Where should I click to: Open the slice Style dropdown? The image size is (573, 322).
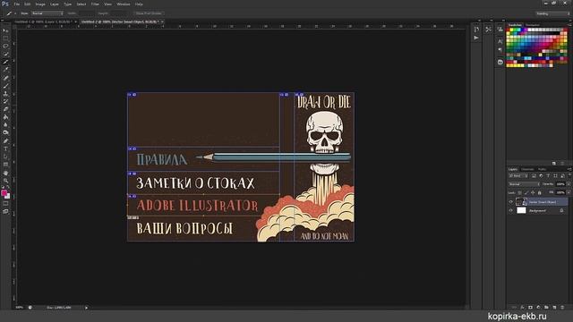[x=47, y=13]
